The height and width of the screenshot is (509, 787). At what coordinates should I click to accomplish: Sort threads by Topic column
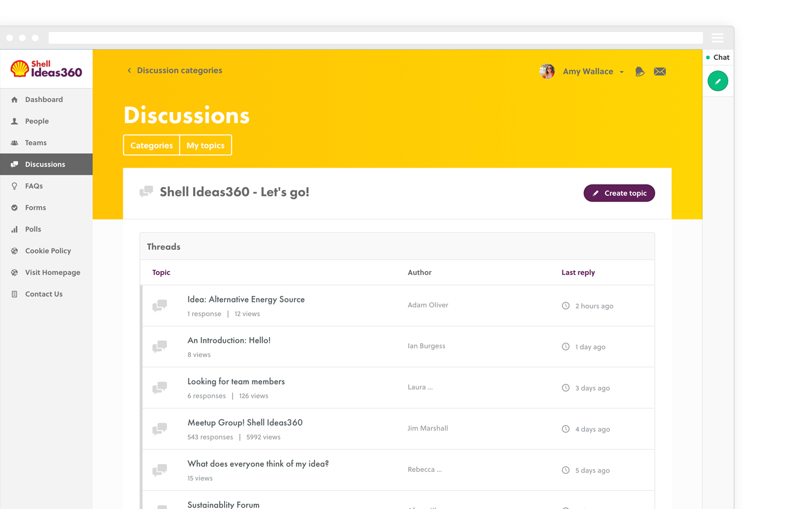click(161, 273)
